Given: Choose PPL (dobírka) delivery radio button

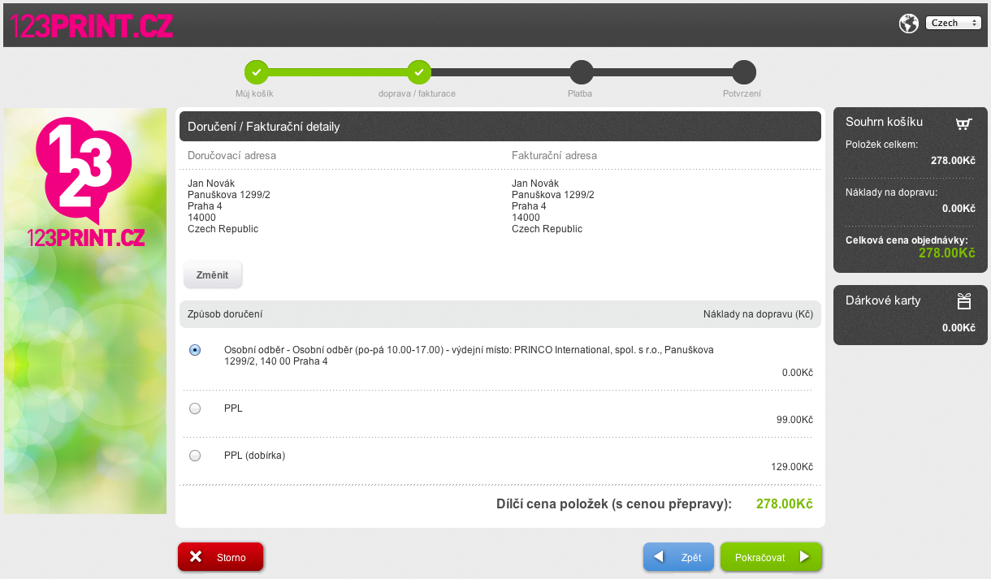Looking at the screenshot, I should (x=195, y=456).
